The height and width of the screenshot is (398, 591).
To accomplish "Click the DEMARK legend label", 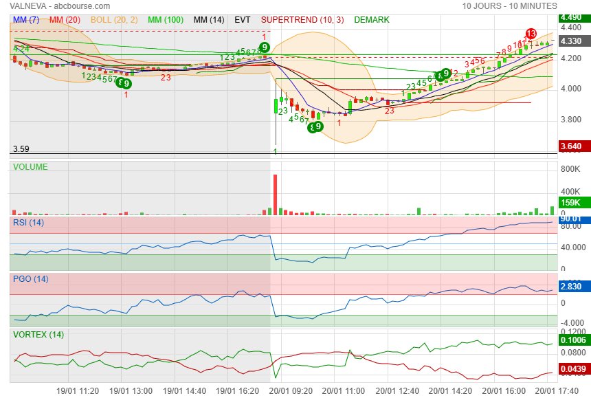I will tap(372, 20).
